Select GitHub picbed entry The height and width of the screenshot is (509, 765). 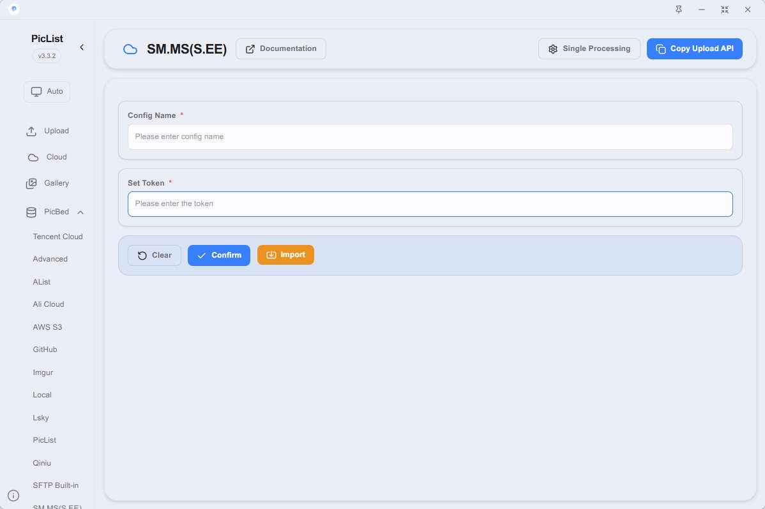point(45,350)
